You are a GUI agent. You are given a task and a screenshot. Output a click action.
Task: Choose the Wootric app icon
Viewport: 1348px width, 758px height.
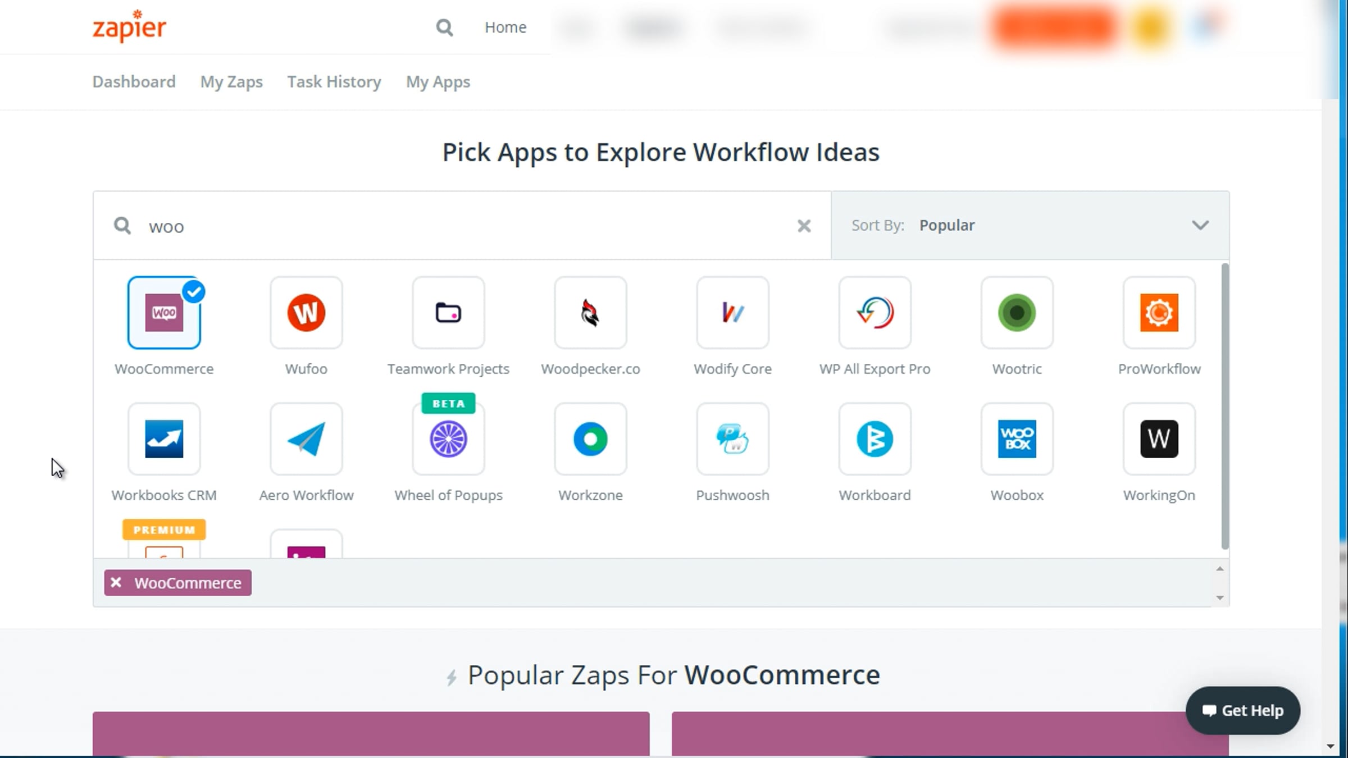coord(1017,313)
